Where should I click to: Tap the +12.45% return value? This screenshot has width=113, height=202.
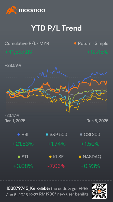click(98, 52)
